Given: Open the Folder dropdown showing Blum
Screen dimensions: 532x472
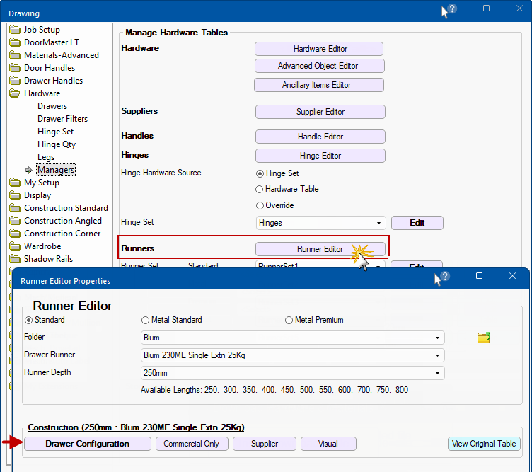Looking at the screenshot, I should [x=292, y=338].
